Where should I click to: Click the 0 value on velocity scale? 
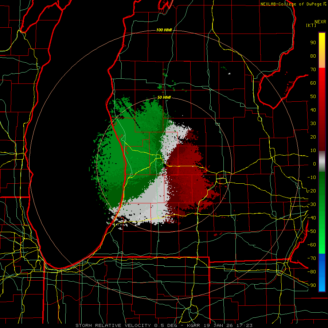tap(315, 164)
